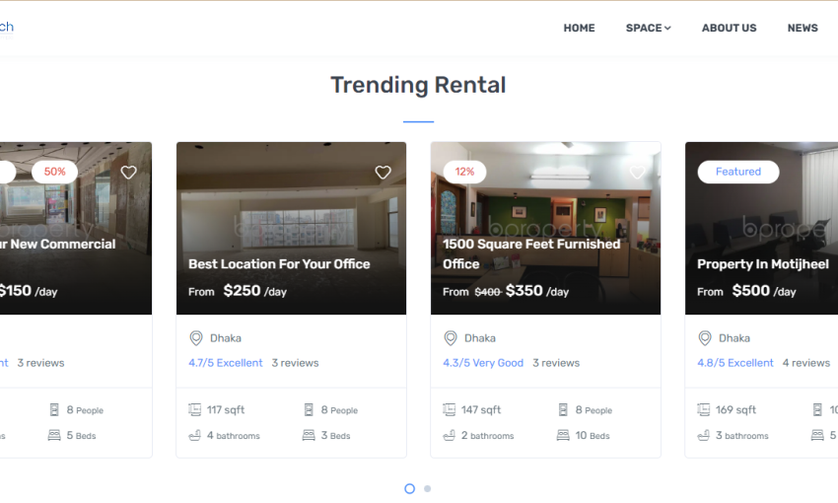Click the Featured badge on the Motijheel property

(x=737, y=172)
